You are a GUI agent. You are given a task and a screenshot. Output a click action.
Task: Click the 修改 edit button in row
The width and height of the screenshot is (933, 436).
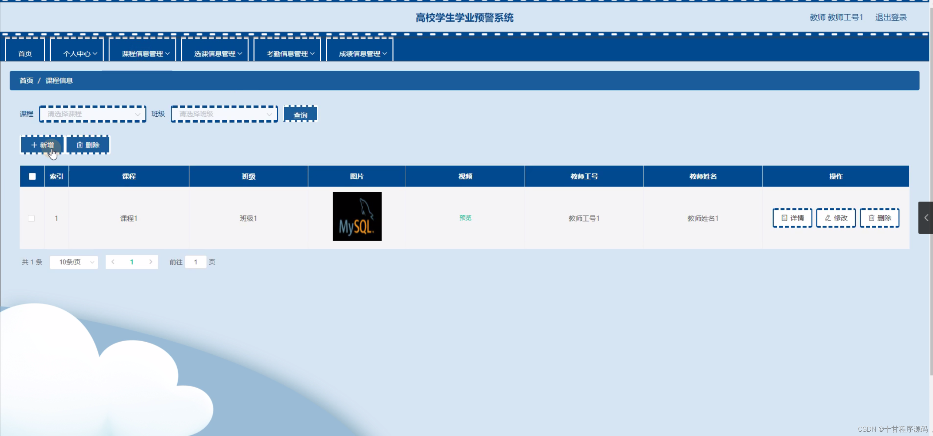coord(836,218)
